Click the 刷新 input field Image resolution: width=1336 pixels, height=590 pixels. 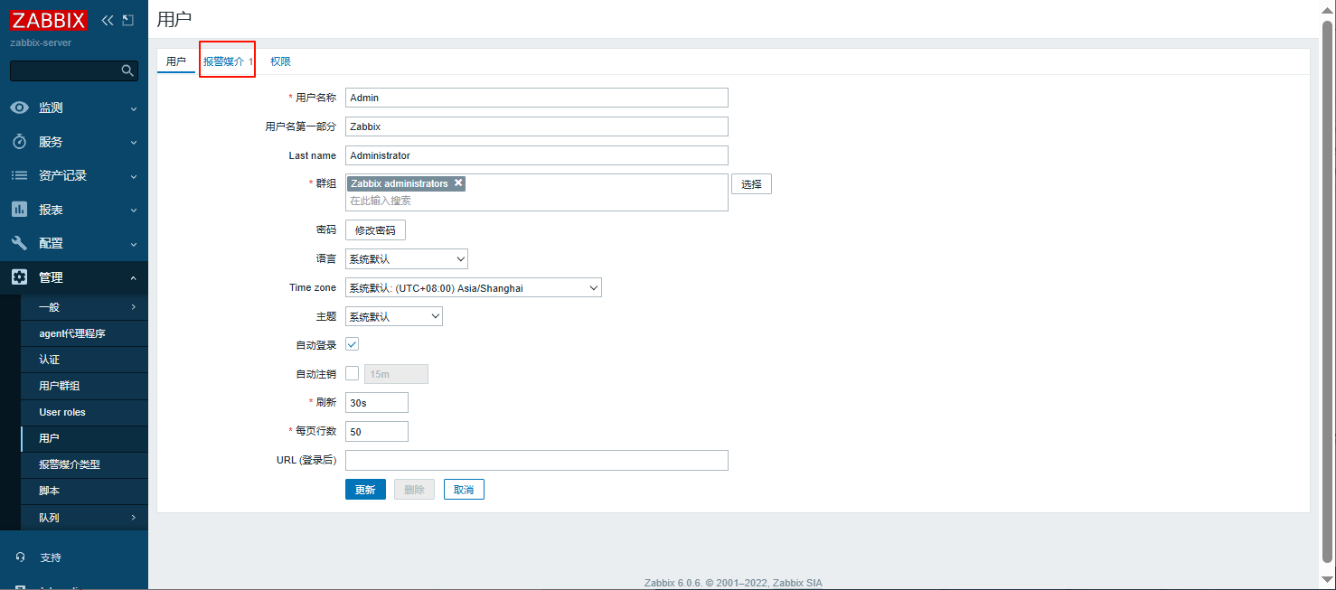[x=377, y=403]
